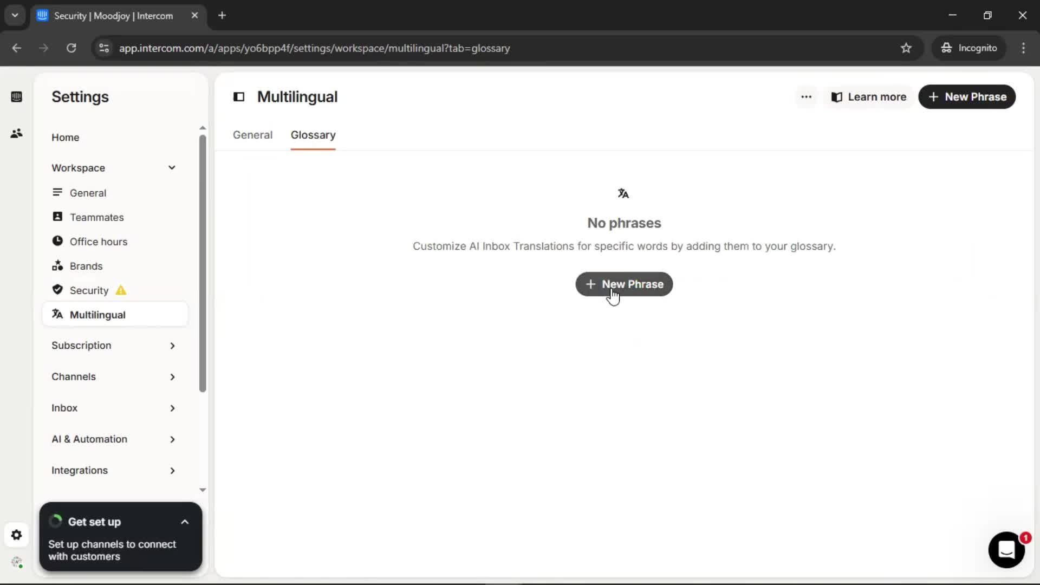The width and height of the screenshot is (1040, 585).
Task: Select Multilingual in the sidebar
Action: (115, 315)
